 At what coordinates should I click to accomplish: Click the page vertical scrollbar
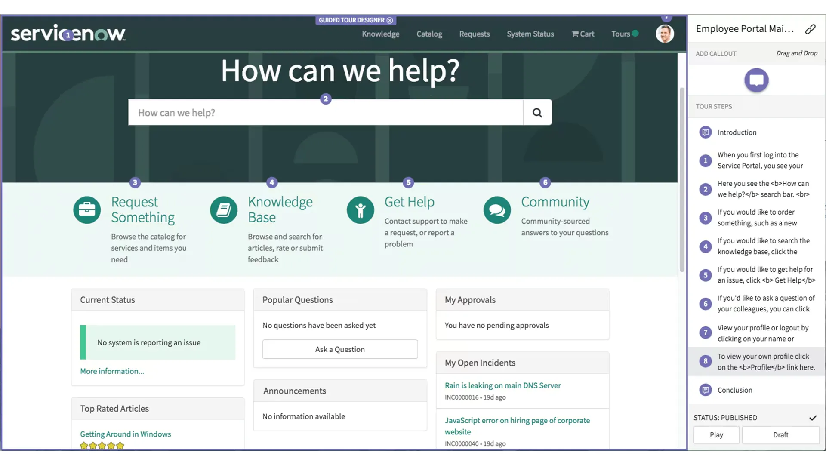(x=682, y=181)
